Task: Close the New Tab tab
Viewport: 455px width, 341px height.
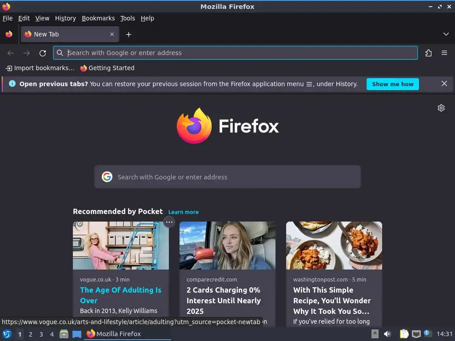Action: (112, 34)
